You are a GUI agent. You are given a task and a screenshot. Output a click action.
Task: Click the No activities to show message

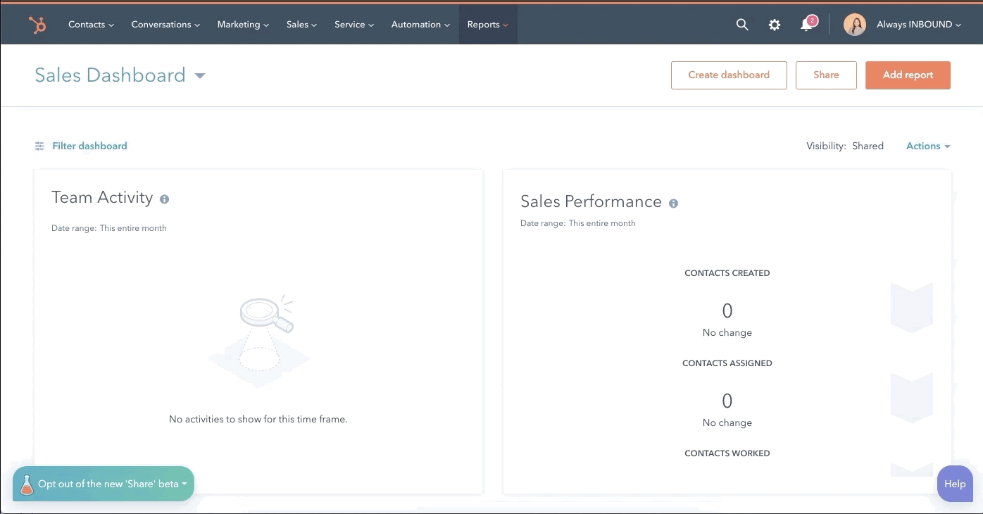pos(258,419)
